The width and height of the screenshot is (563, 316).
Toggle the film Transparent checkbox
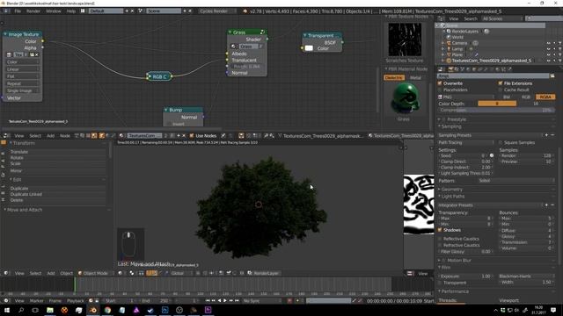[x=440, y=283]
